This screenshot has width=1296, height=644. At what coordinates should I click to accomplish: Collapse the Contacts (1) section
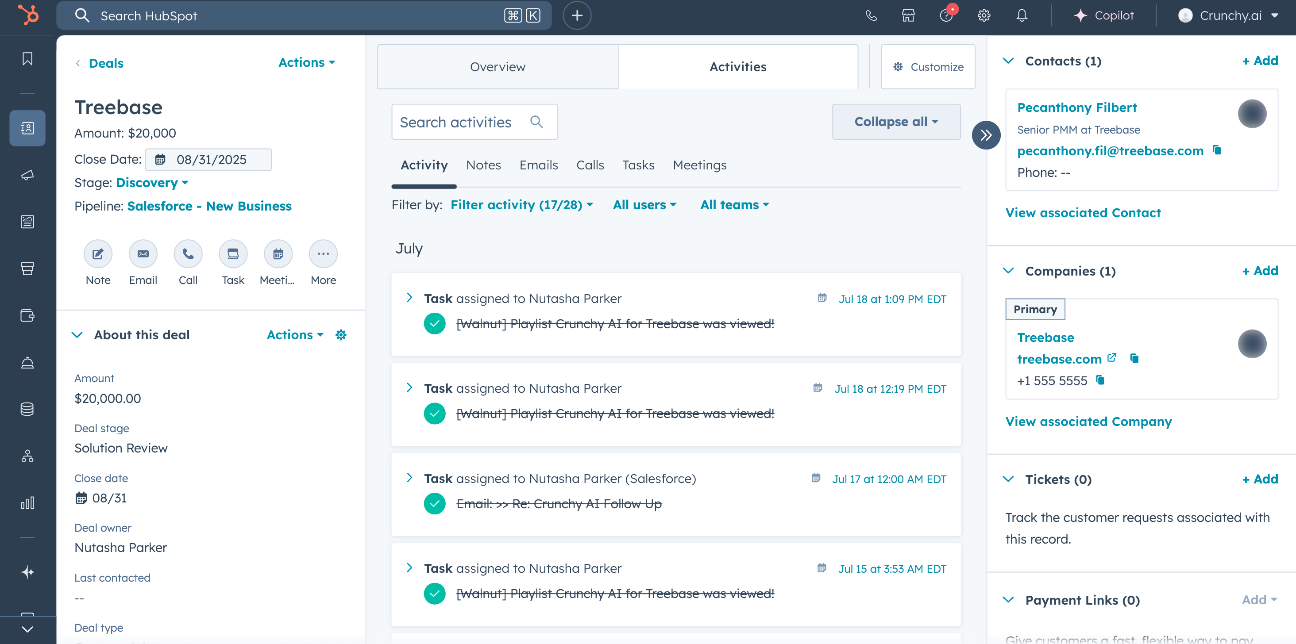1008,61
